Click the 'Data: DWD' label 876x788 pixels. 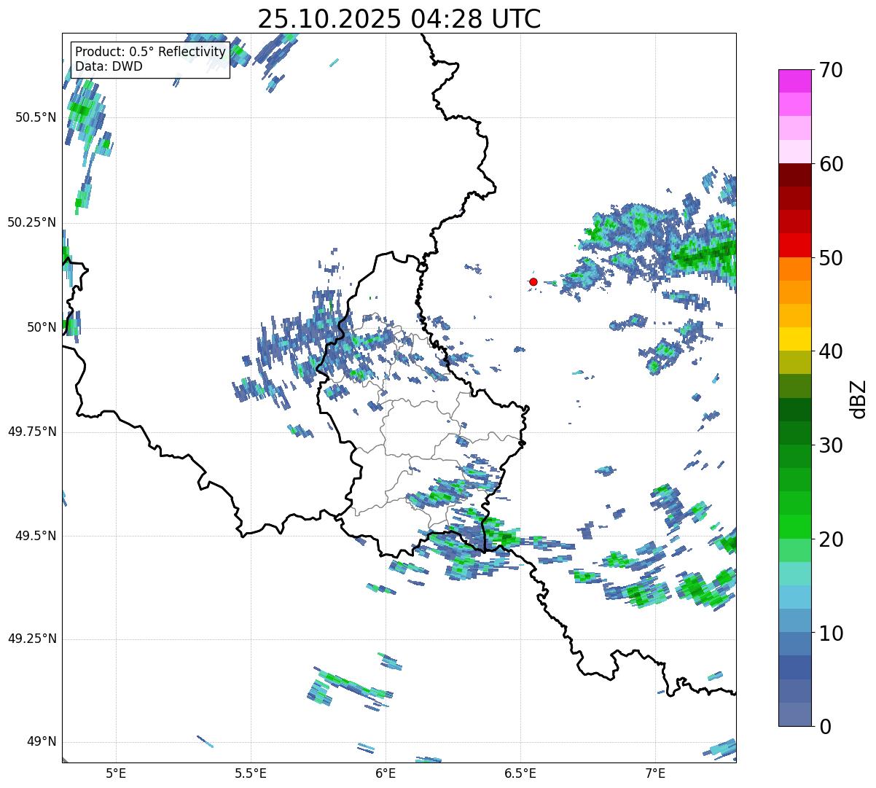pos(109,66)
